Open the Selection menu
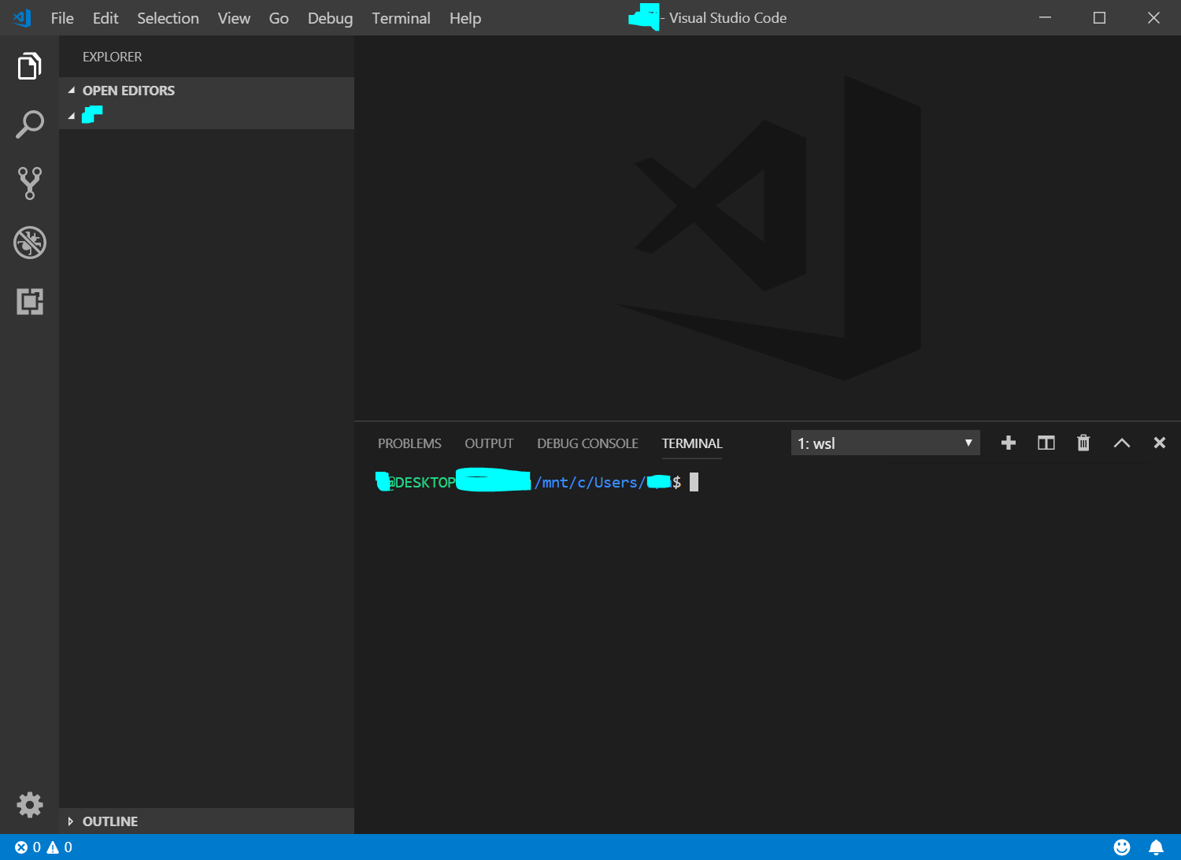1181x860 pixels. 168,18
